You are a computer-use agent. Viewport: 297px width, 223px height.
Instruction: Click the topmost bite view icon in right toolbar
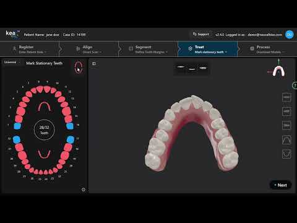[286, 97]
